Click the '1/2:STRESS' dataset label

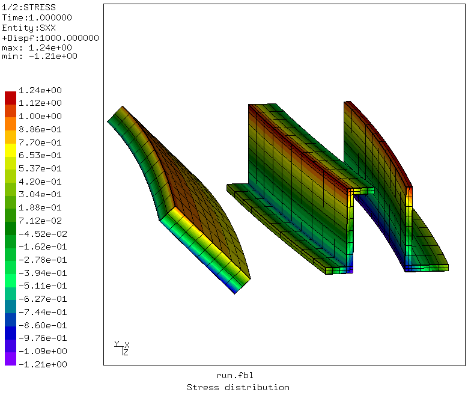(x=29, y=7)
